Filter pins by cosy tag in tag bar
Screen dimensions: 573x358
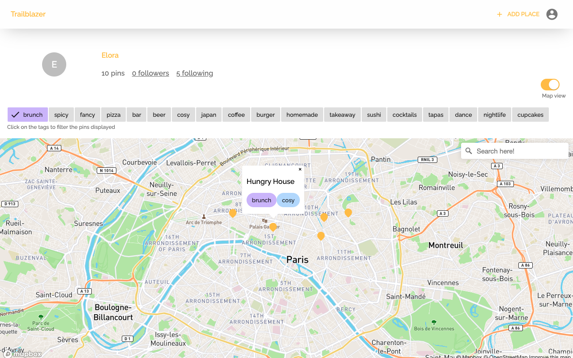click(x=184, y=115)
